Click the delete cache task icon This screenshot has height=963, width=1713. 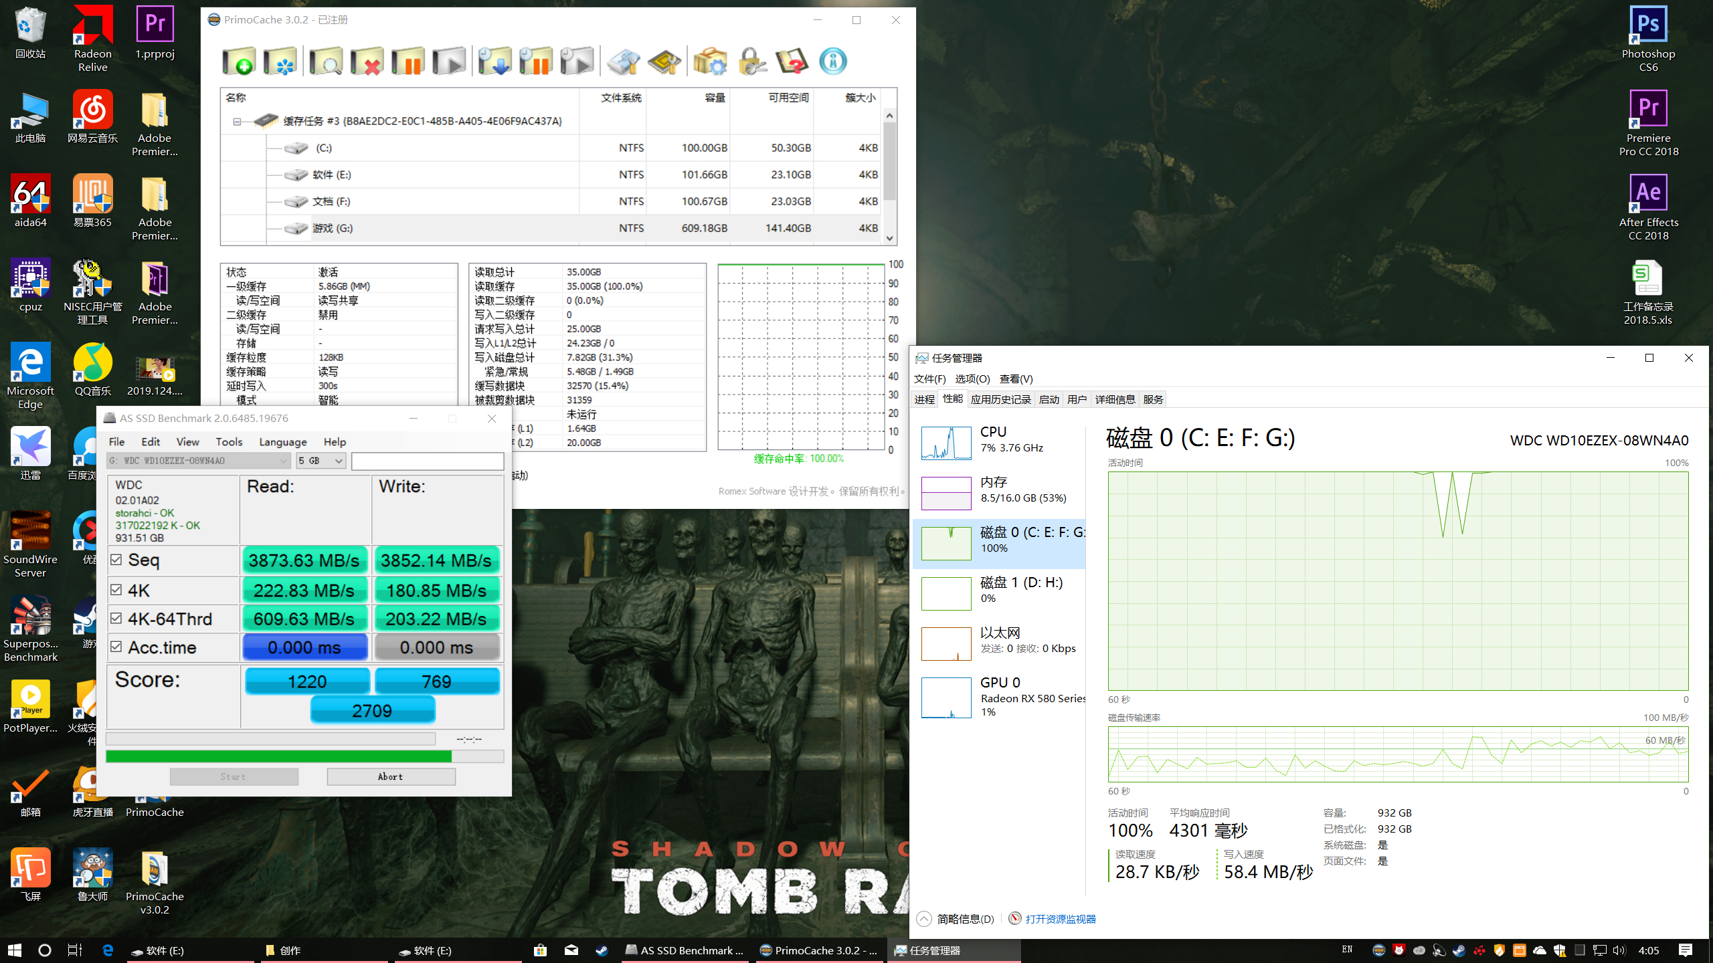point(367,62)
